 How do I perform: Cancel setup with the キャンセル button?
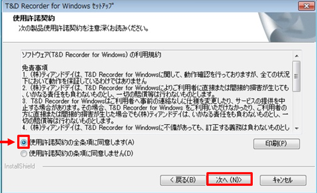[283, 180]
